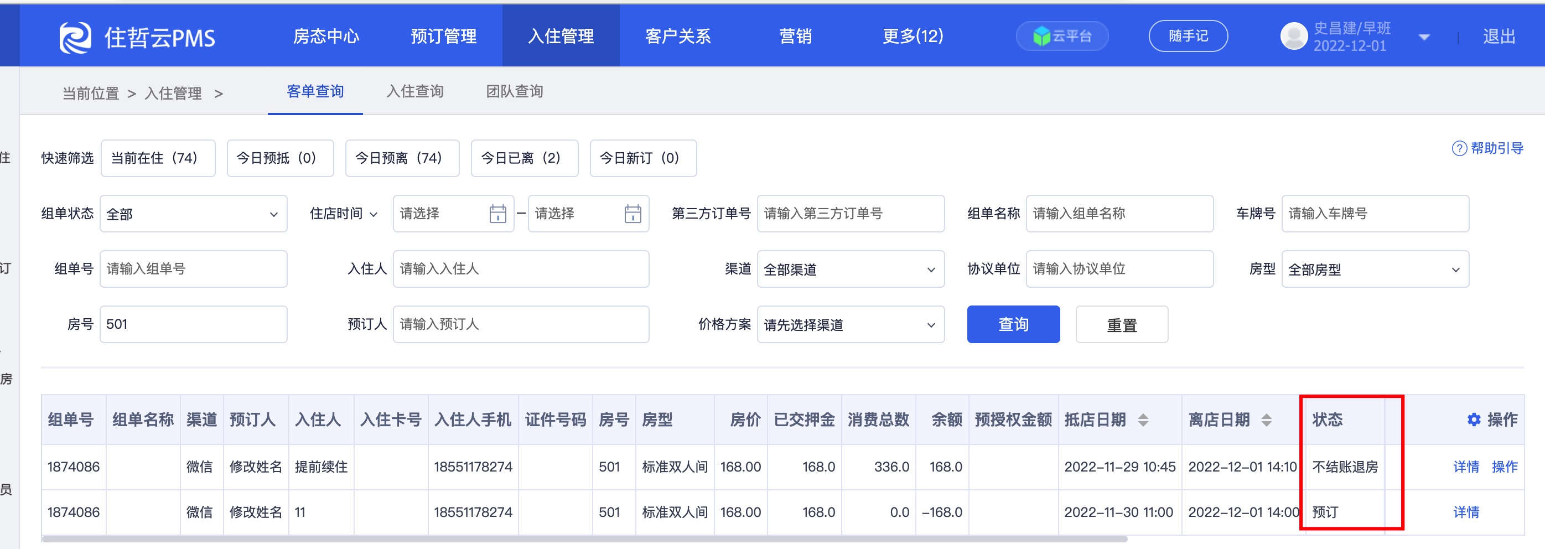Open column settings gear icon

point(1474,419)
